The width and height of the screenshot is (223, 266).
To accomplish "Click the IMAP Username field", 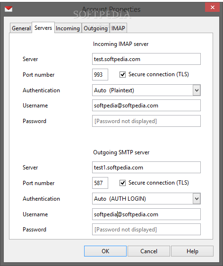I will (x=146, y=106).
